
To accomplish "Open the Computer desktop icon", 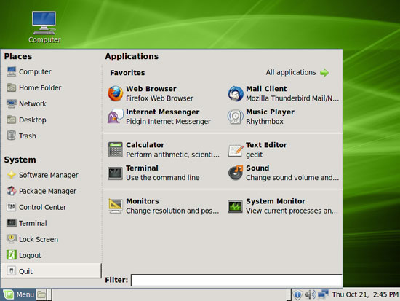I will 44,27.
